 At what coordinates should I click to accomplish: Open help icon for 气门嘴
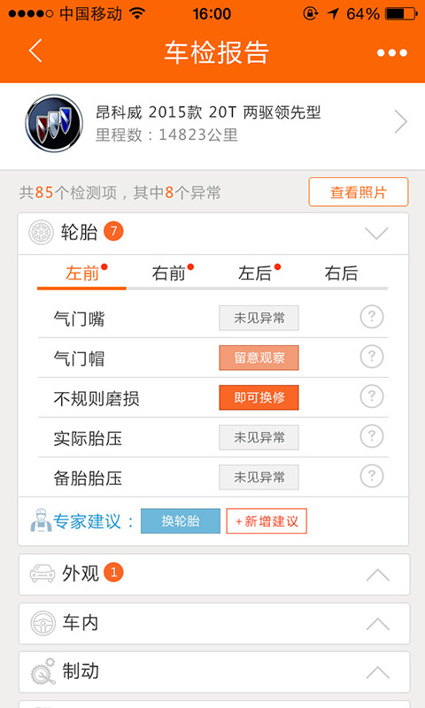click(372, 317)
